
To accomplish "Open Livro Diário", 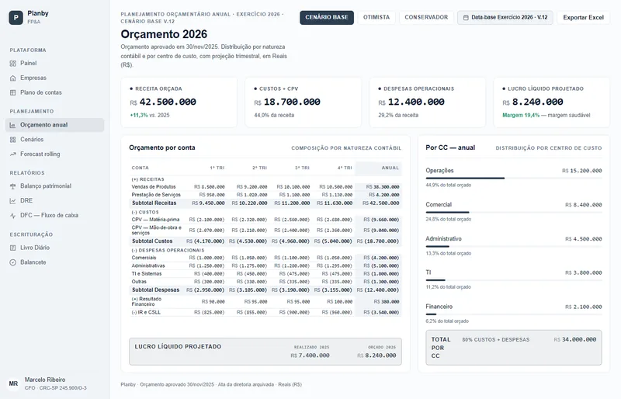I will point(54,248).
